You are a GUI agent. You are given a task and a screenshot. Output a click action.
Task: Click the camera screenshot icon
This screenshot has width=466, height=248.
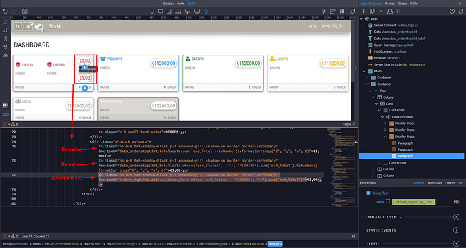tap(25, 11)
